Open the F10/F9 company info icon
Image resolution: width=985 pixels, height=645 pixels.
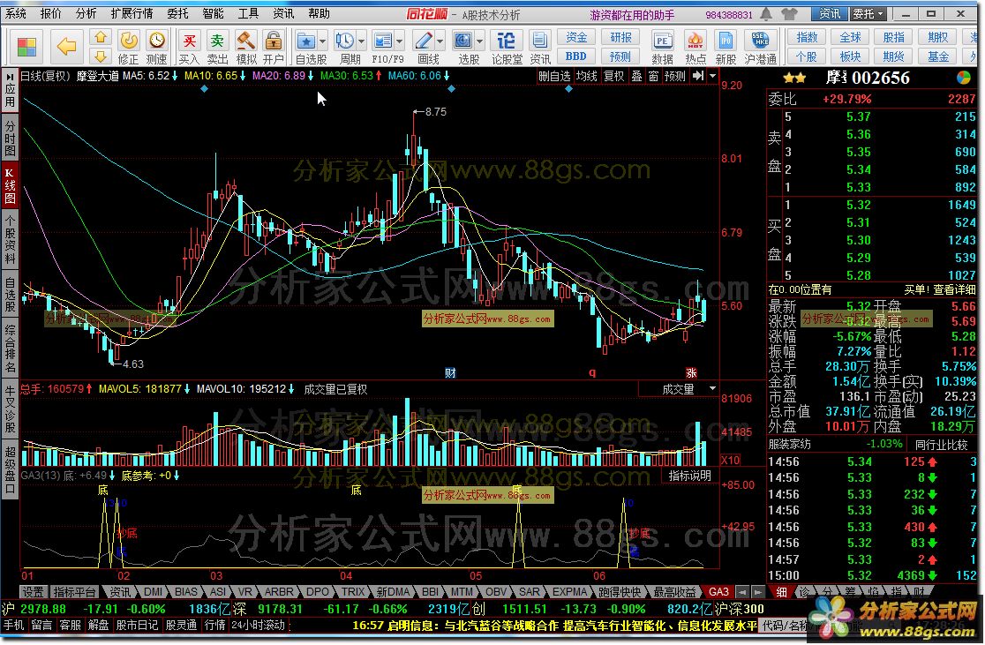pyautogui.click(x=382, y=41)
